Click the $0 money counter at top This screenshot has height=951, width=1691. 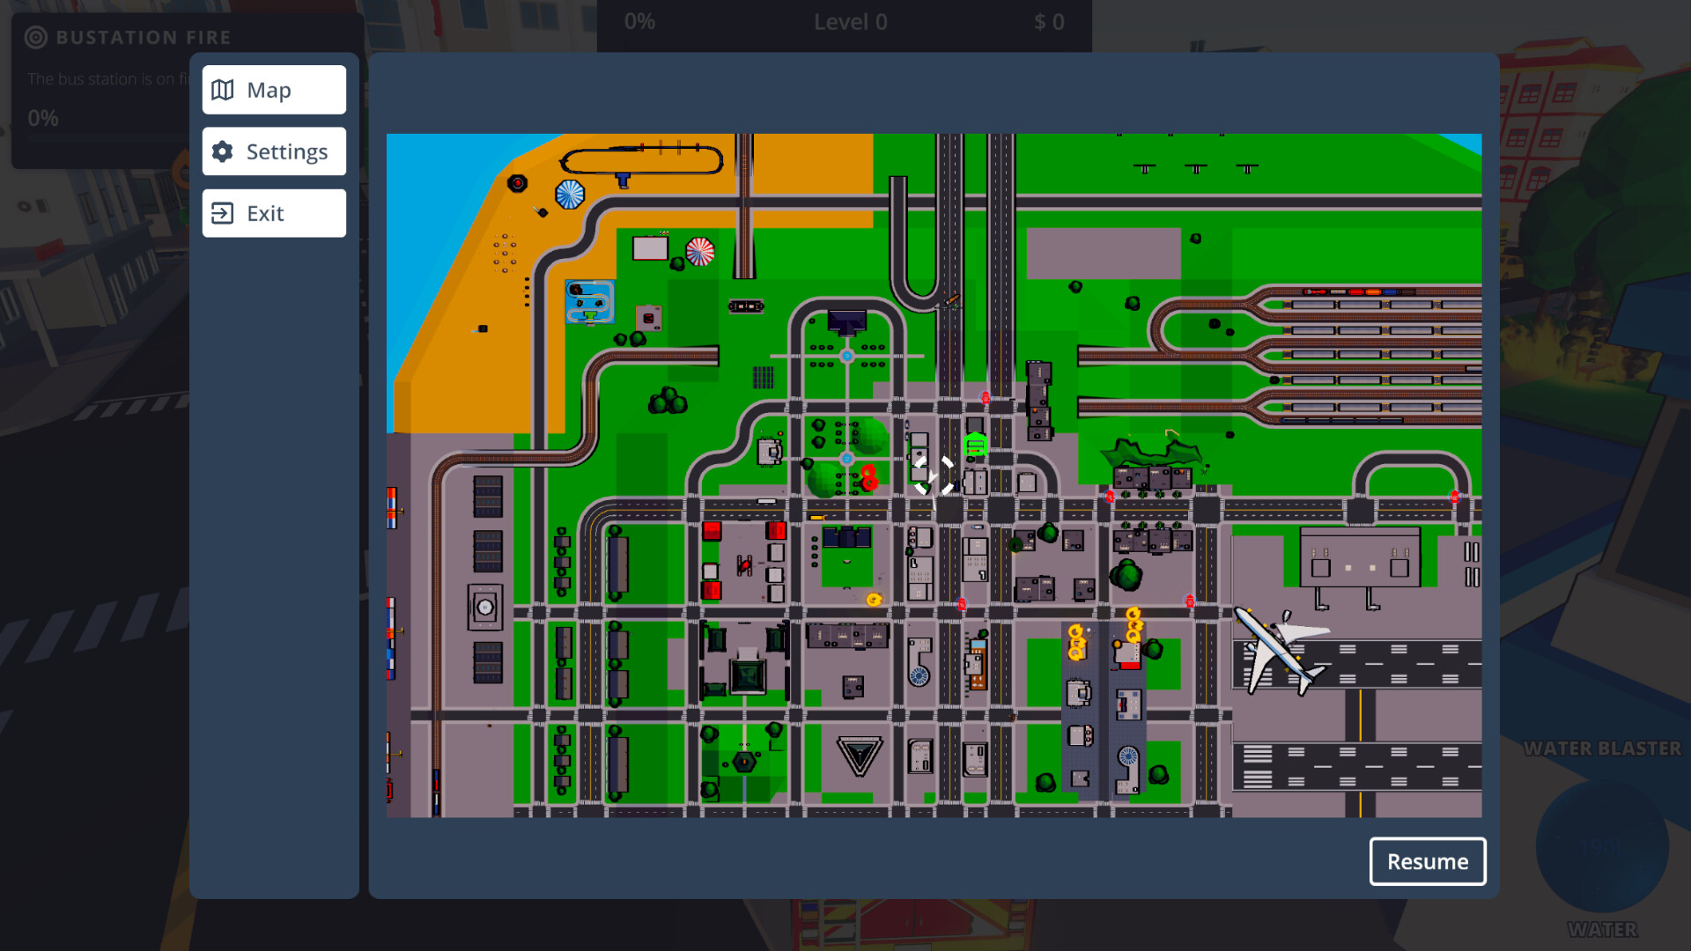coord(1050,22)
